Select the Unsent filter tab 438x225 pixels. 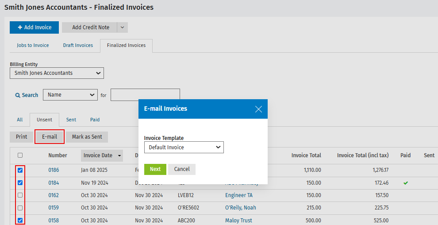[x=44, y=120]
